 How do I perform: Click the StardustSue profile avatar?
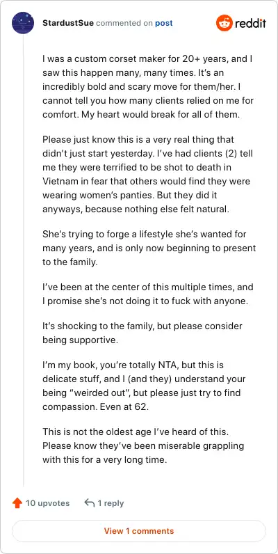pos(23,23)
